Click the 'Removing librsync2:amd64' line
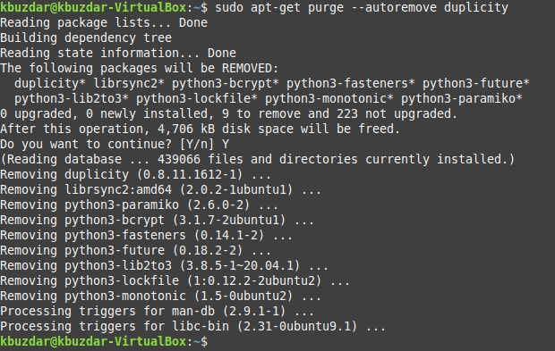The height and width of the screenshot is (351, 555). [161, 189]
